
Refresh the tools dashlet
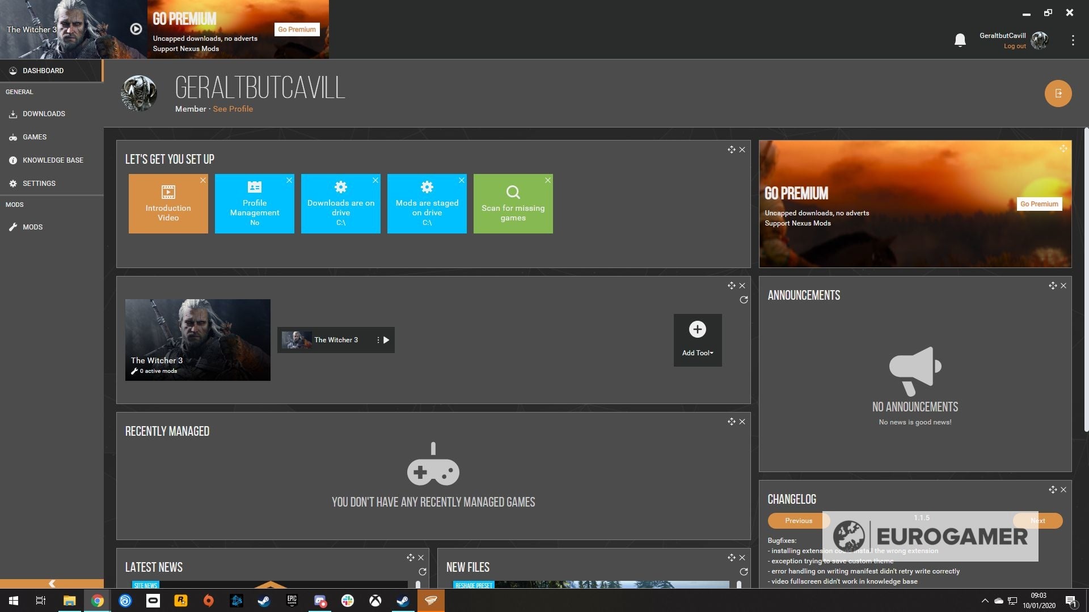[744, 300]
